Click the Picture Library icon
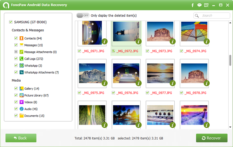Image resolution: width=233 pixels, height=147 pixels. (21, 95)
